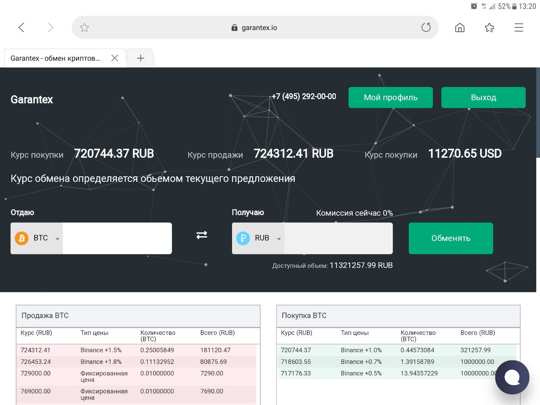Screen dimensions: 540x405
Task: Click the Продажа BTC table header
Action: point(138,316)
